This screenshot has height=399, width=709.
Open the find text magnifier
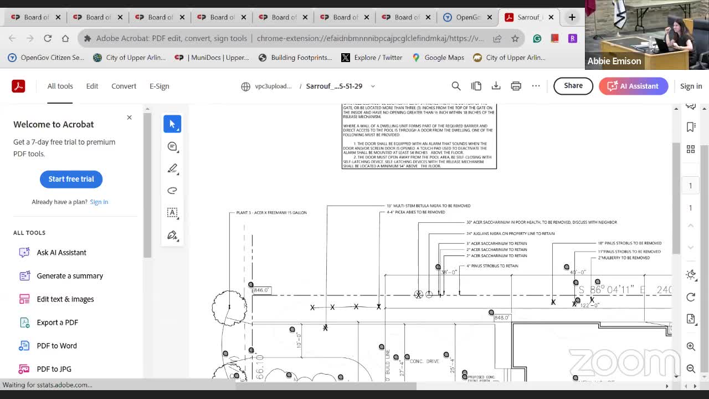456,86
